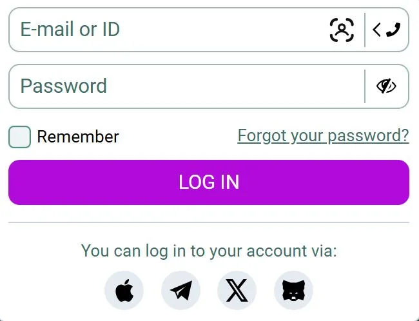Tap the person-in-frame scanner icon
The image size is (419, 321).
(342, 30)
